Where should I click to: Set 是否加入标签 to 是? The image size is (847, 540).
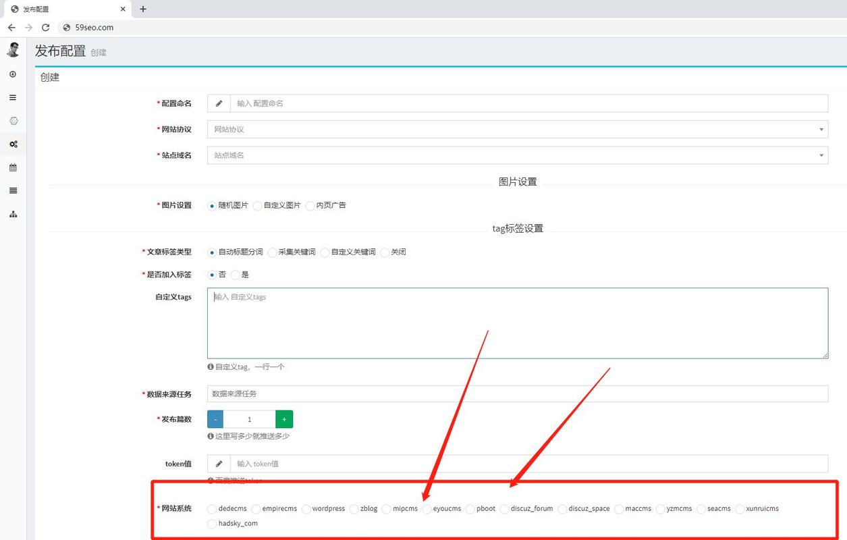236,275
